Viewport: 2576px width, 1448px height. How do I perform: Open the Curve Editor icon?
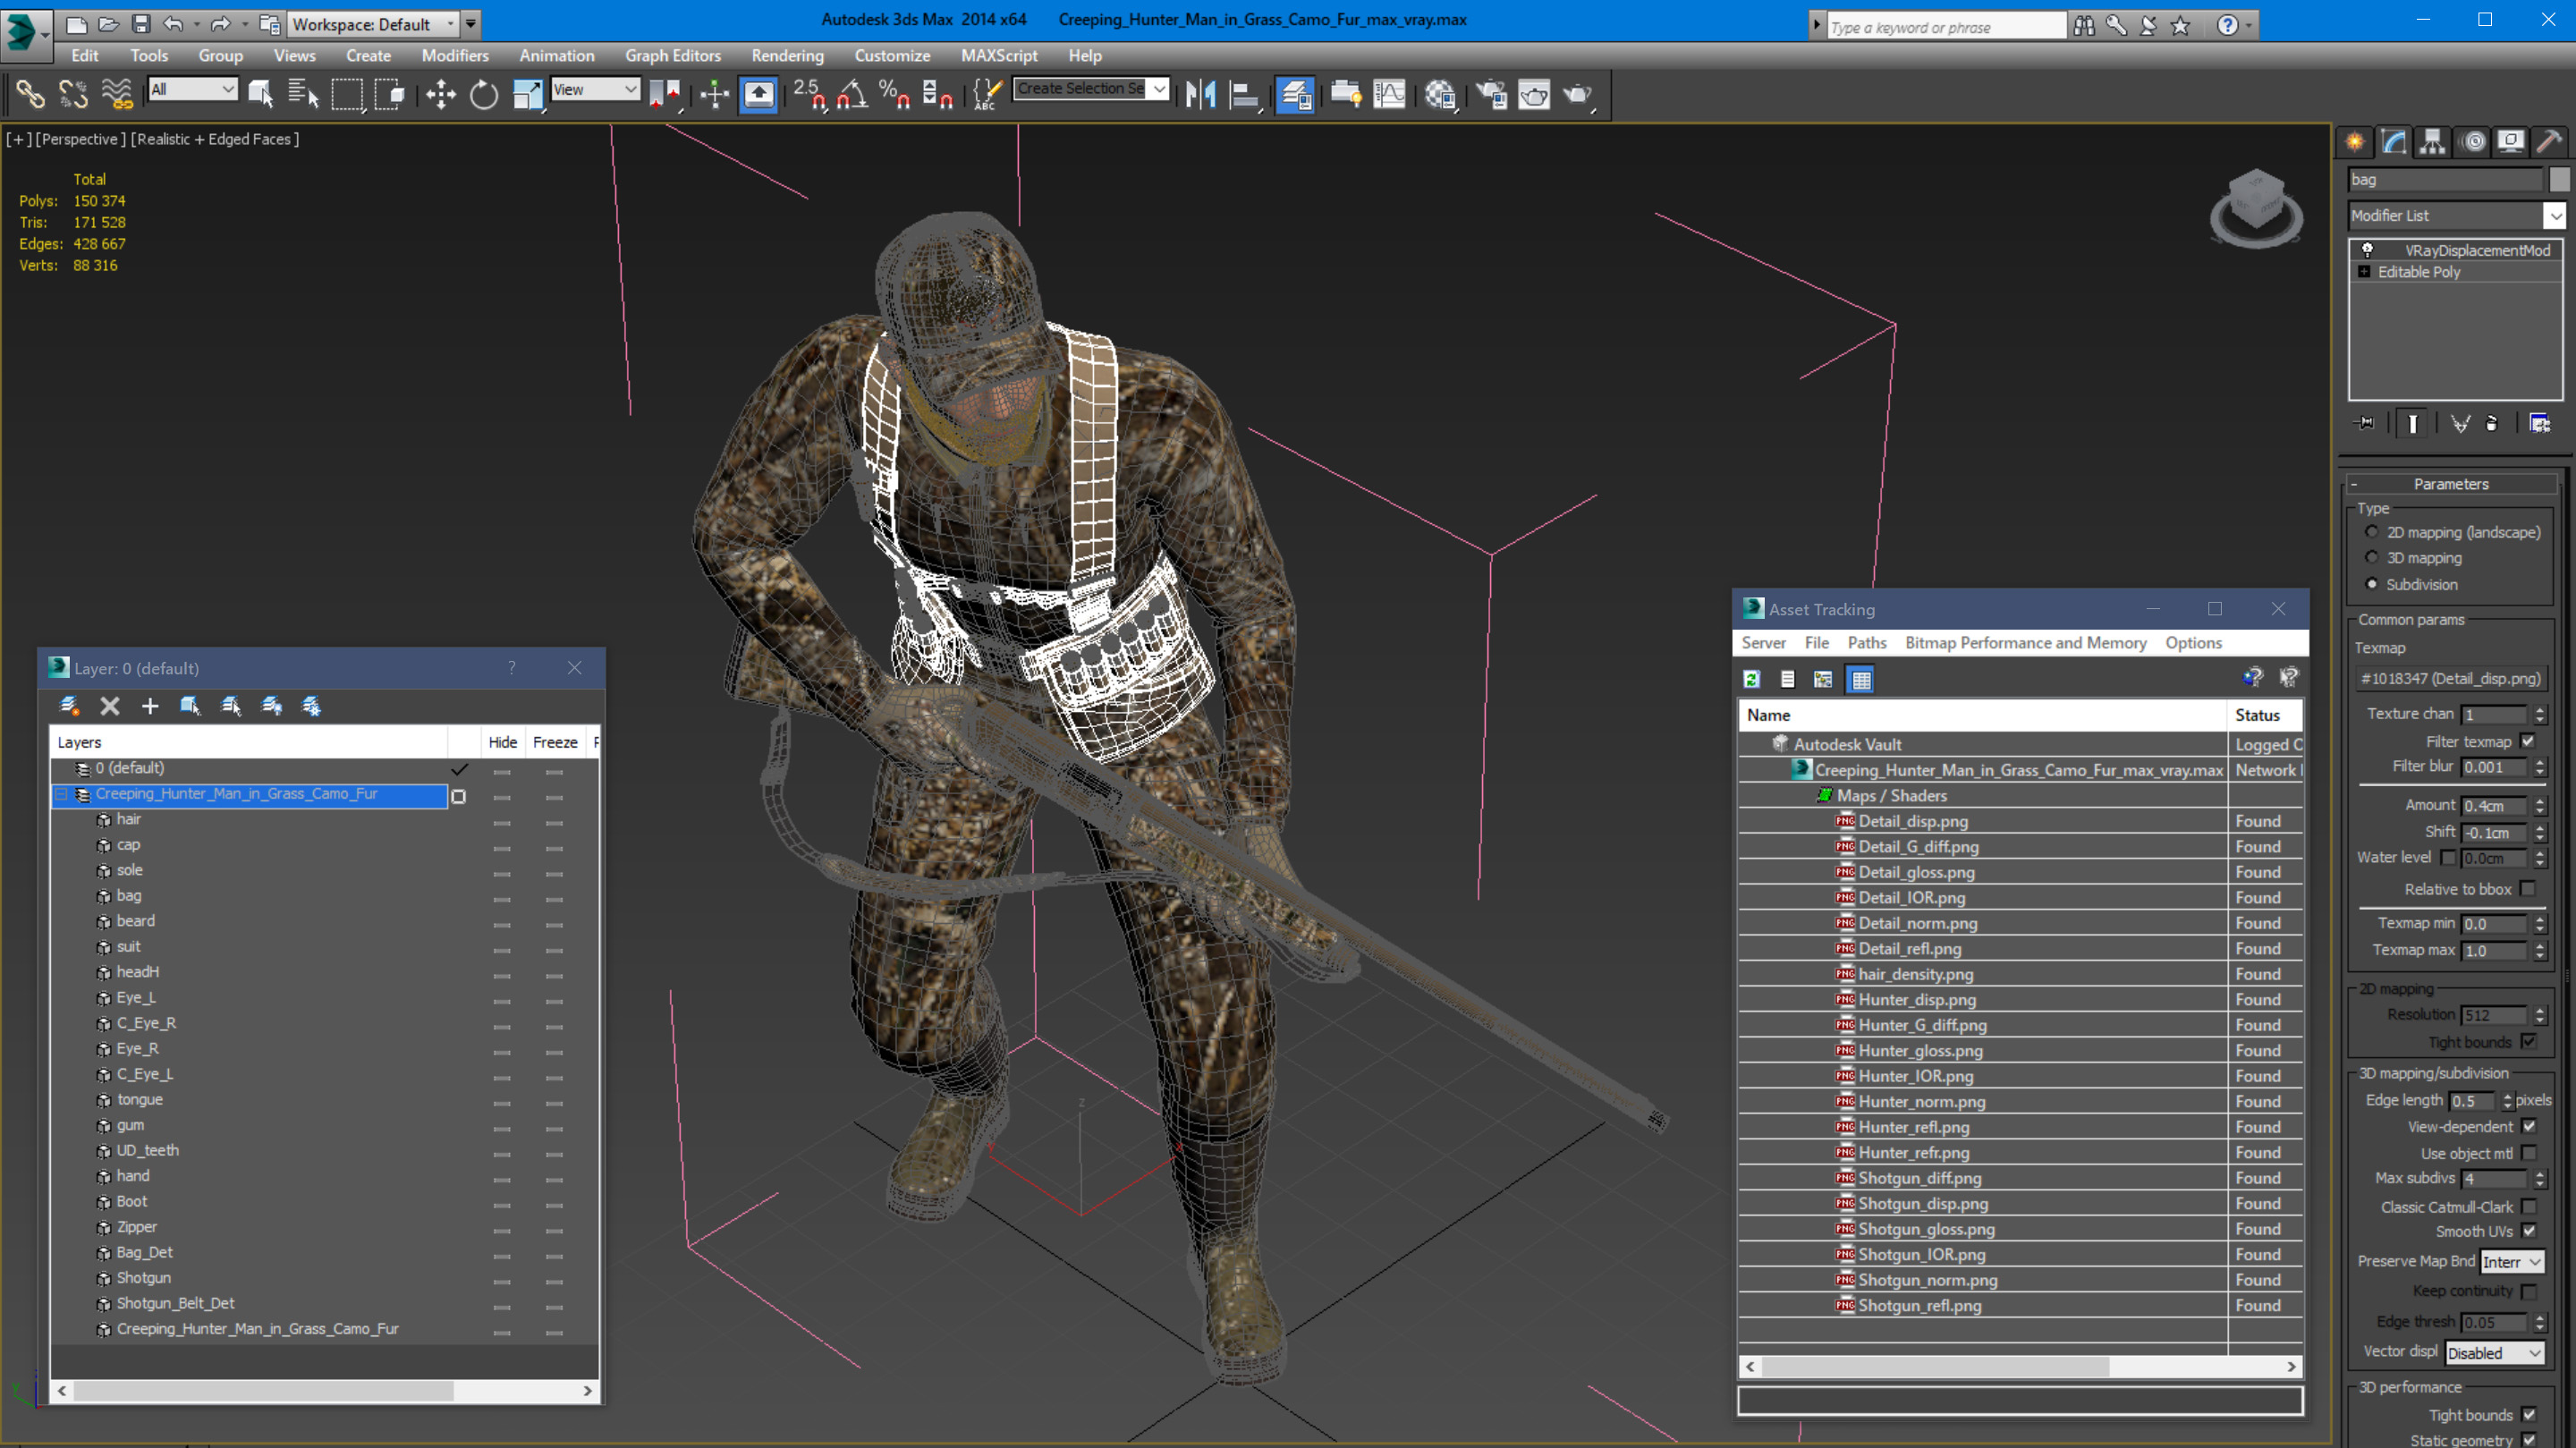[1389, 95]
